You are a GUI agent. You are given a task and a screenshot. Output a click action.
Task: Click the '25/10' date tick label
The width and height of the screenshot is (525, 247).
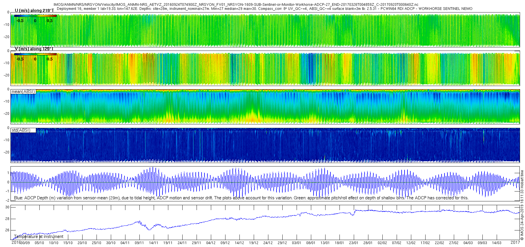click(x=97, y=243)
